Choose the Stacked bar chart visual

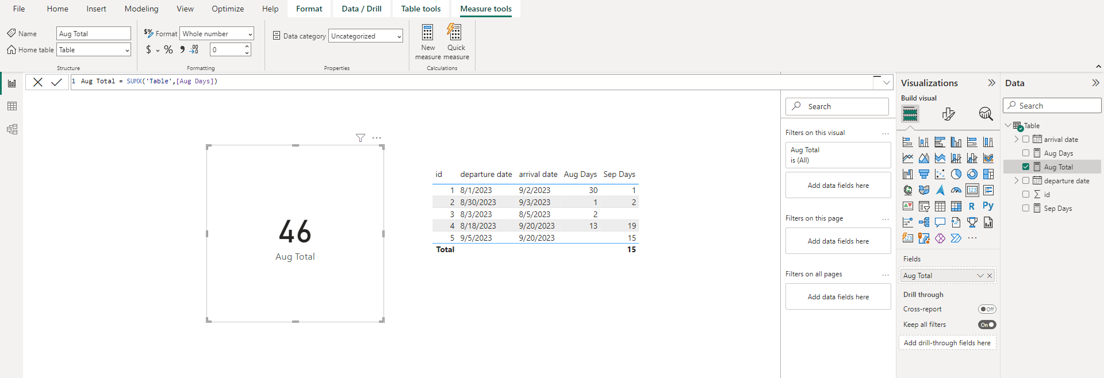[x=908, y=142]
